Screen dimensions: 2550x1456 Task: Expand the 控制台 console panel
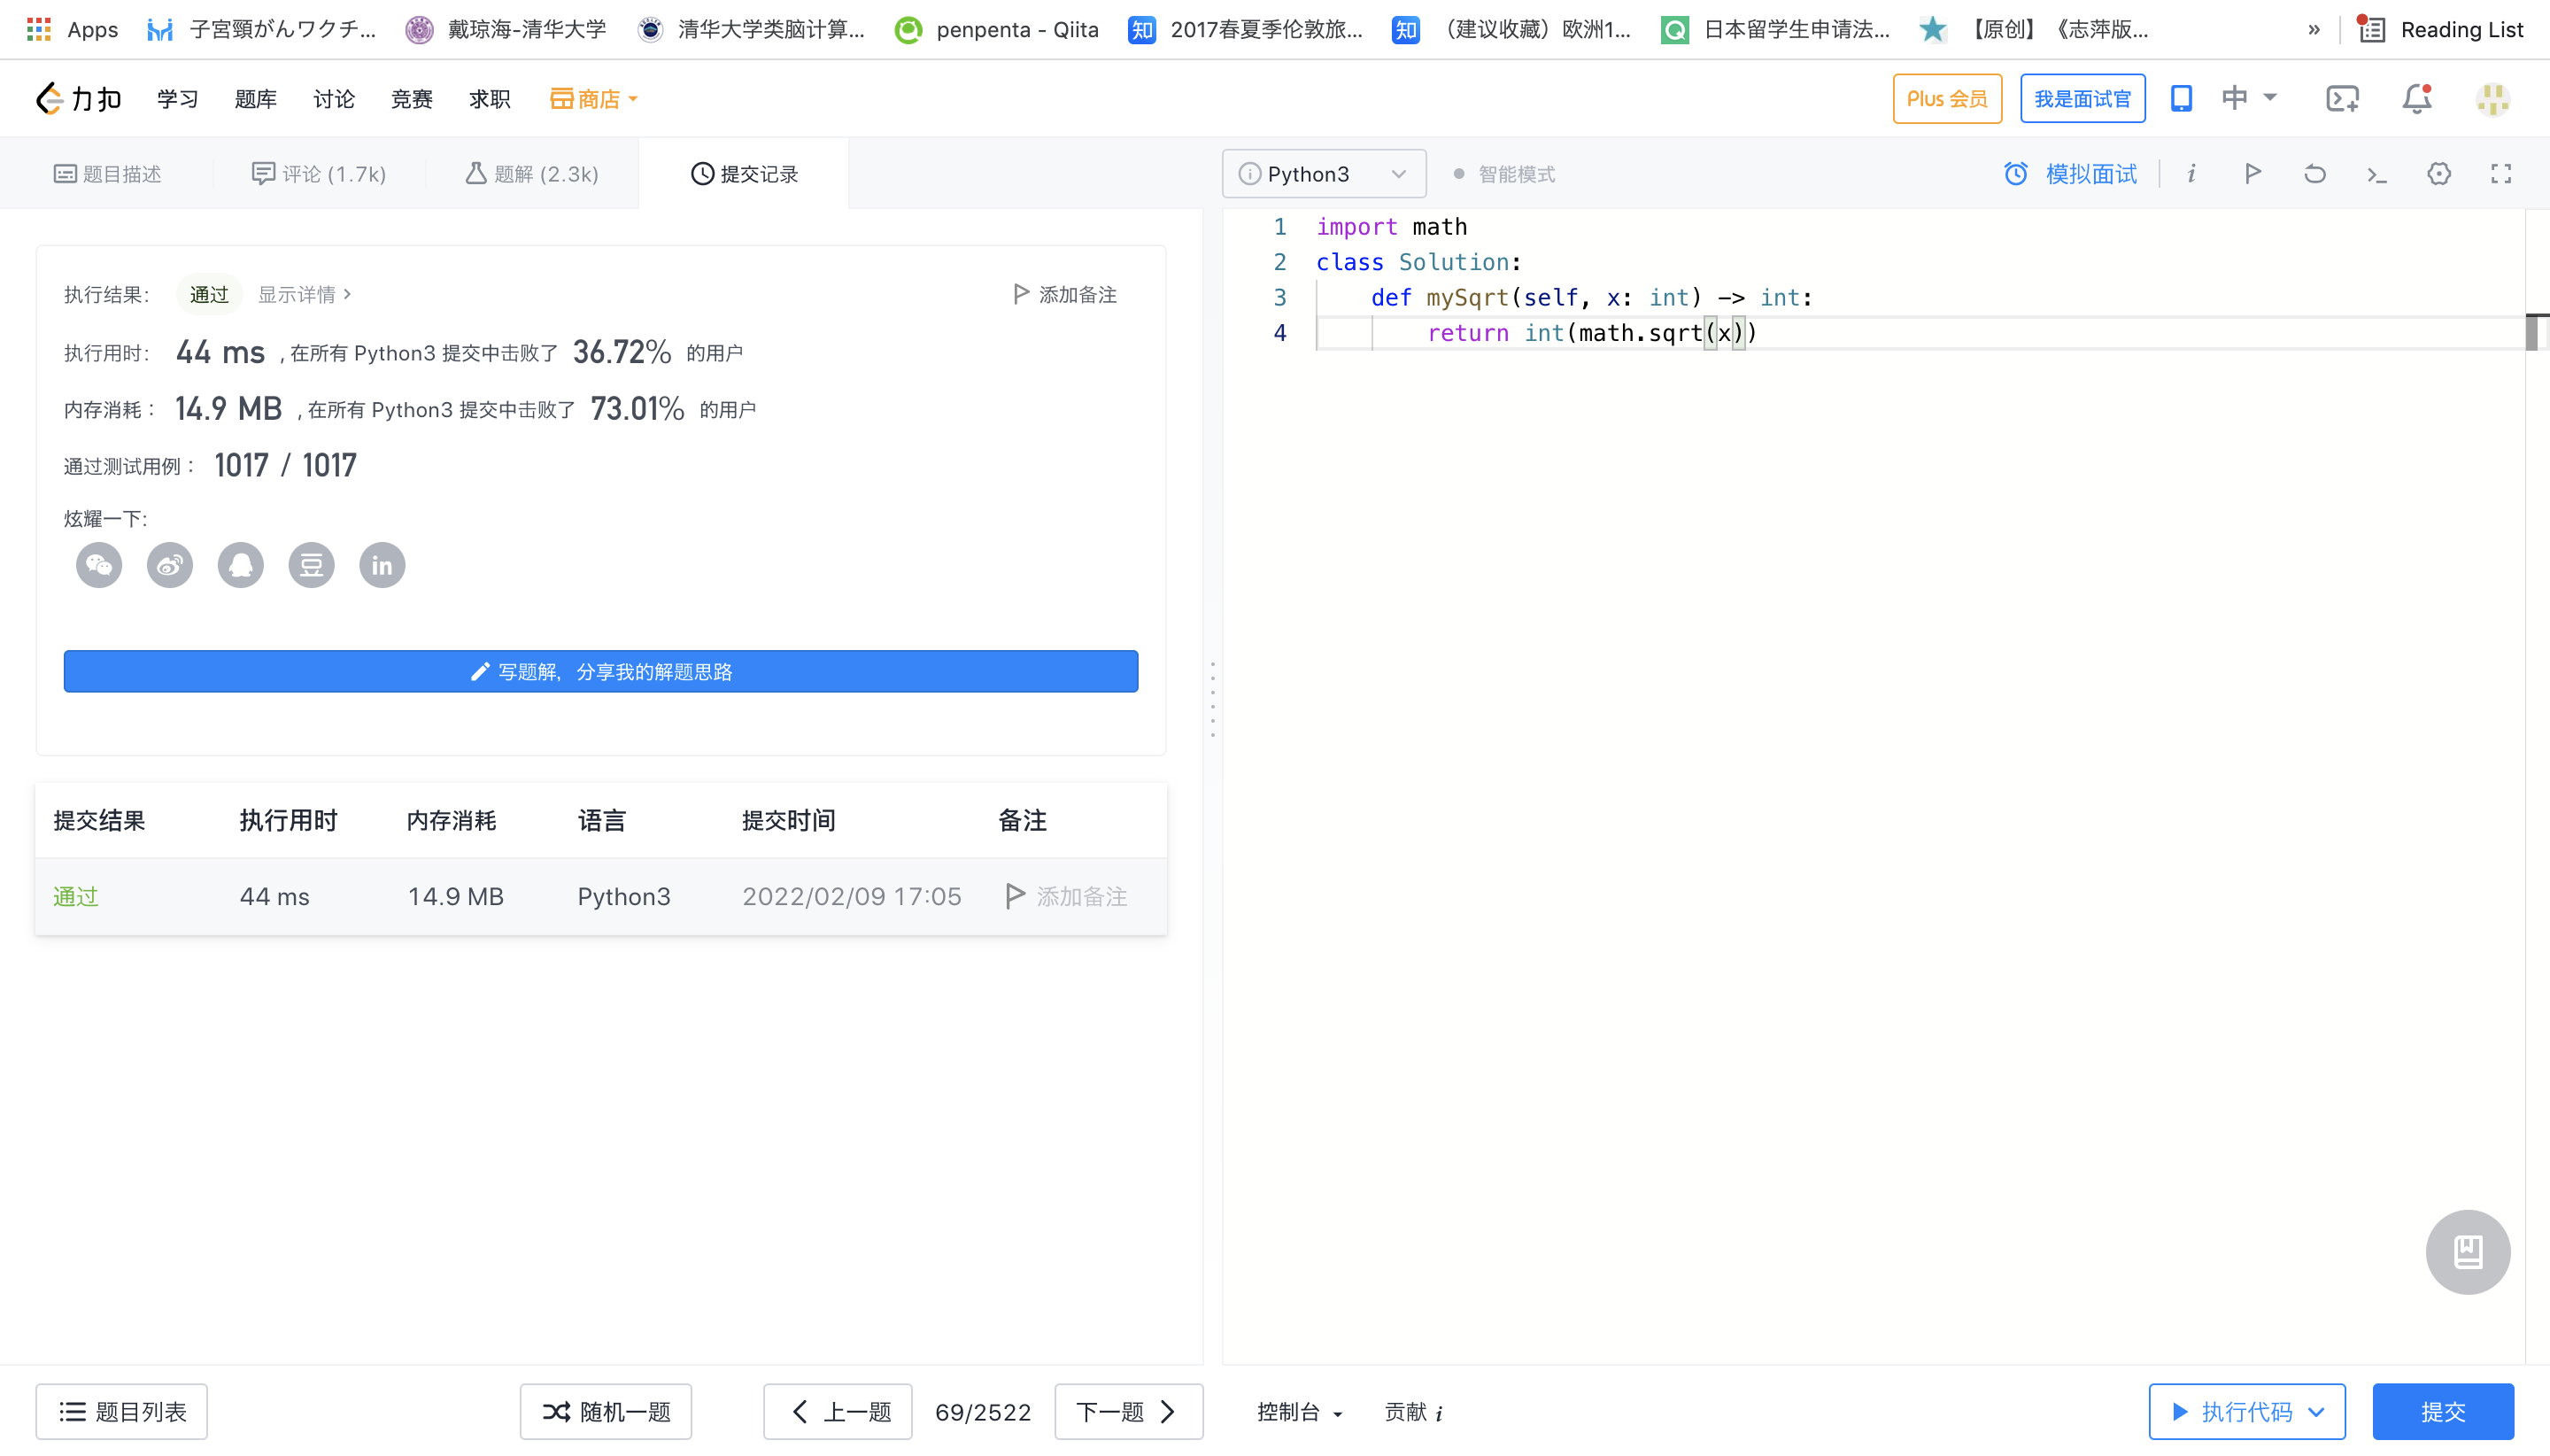tap(1299, 1412)
